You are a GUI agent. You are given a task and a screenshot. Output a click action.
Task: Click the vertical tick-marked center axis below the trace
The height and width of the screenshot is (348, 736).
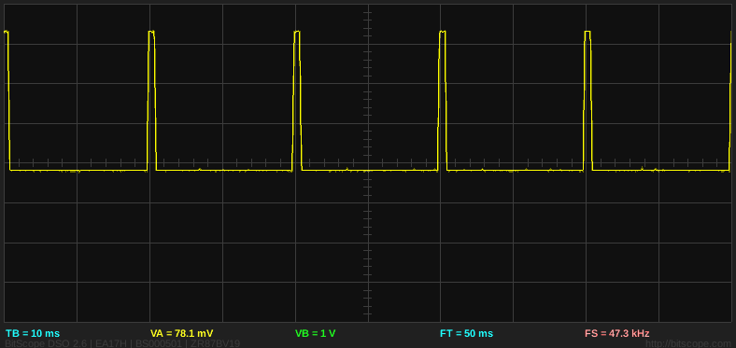pos(368,246)
